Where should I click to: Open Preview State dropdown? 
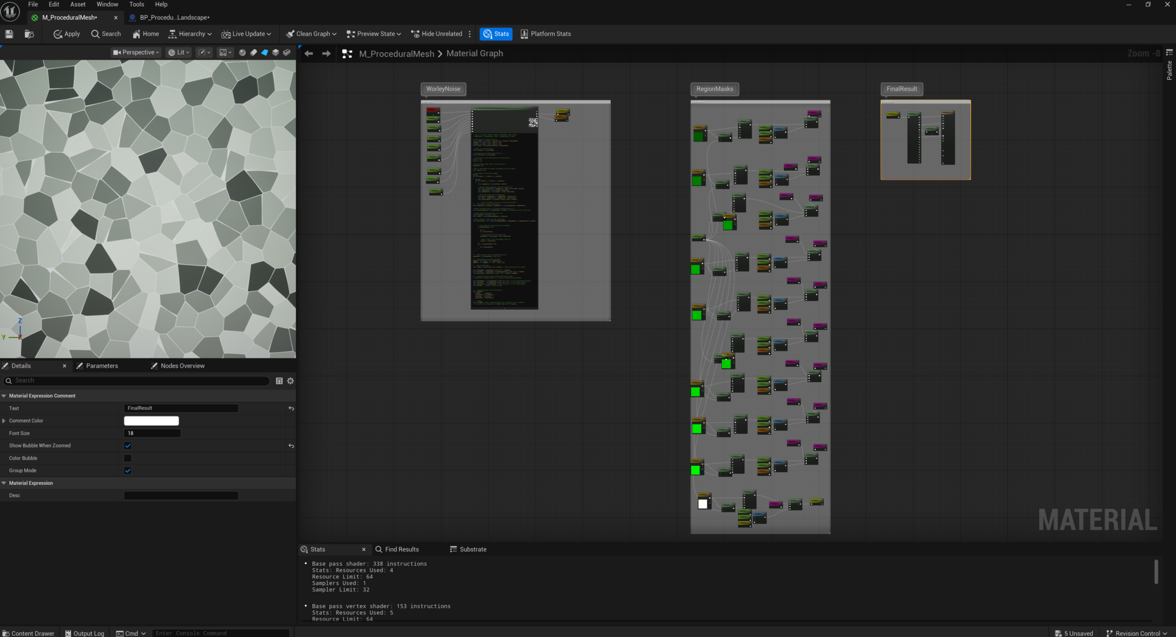[374, 34]
